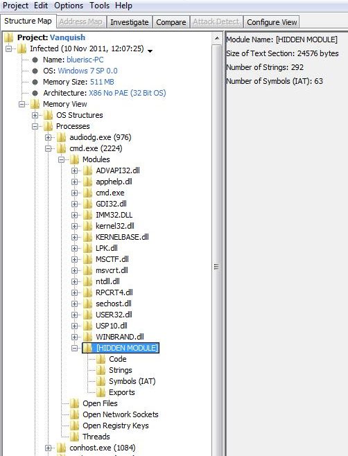Open the Tools menu

[99, 6]
